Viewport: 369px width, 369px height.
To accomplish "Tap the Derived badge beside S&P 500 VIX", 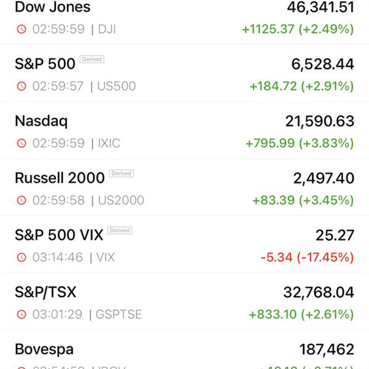I will (120, 231).
